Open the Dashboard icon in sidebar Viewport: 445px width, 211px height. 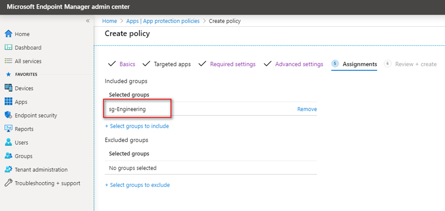click(8, 47)
